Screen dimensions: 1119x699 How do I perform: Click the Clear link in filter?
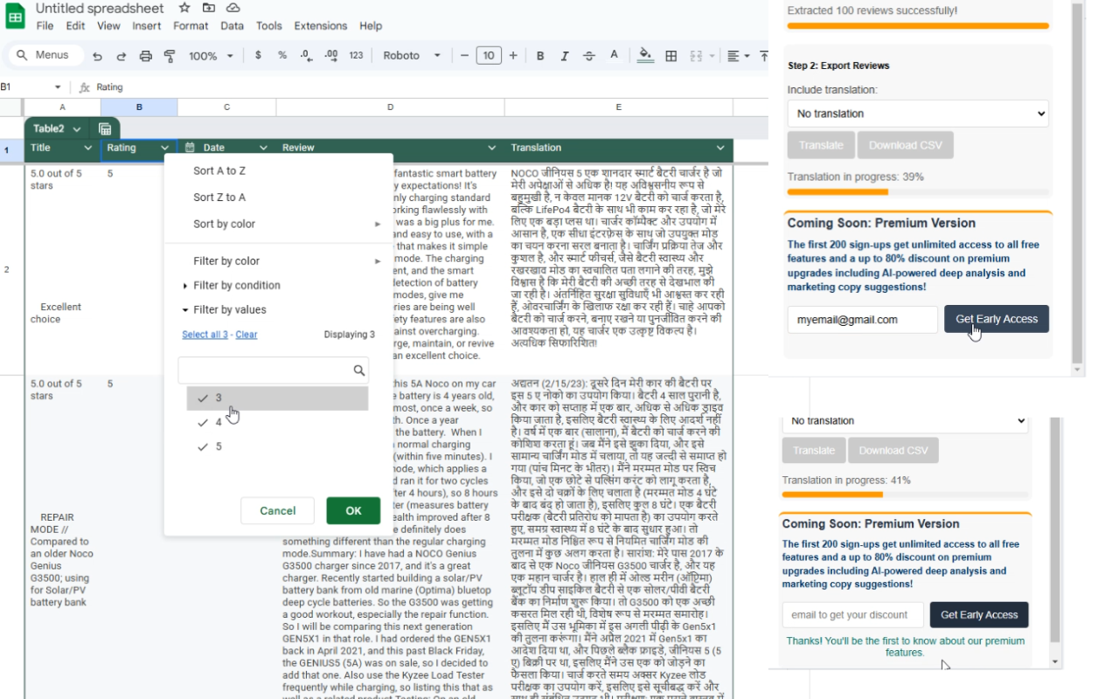247,335
